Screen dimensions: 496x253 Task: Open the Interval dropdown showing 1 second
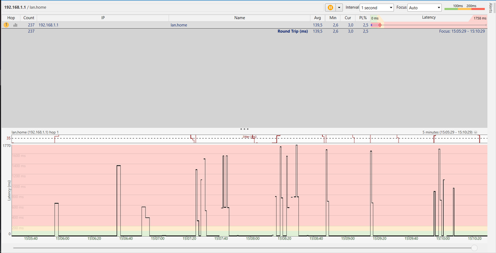pyautogui.click(x=376, y=7)
